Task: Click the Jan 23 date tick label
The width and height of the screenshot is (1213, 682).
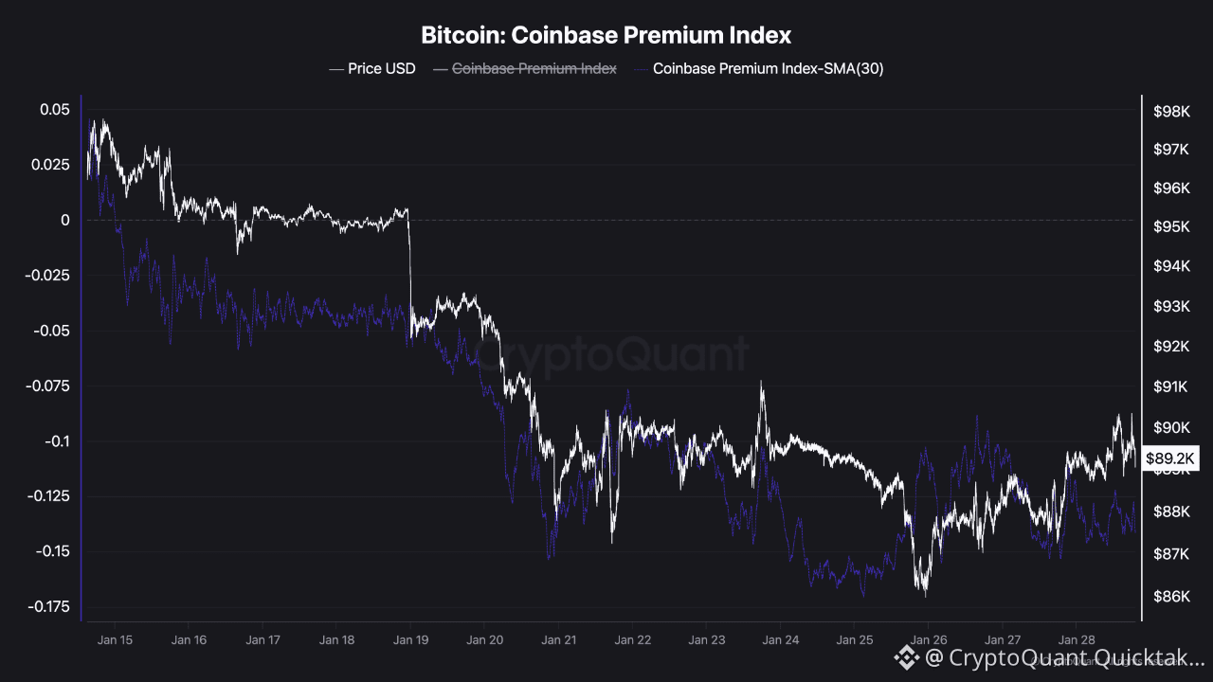Action: 706,639
